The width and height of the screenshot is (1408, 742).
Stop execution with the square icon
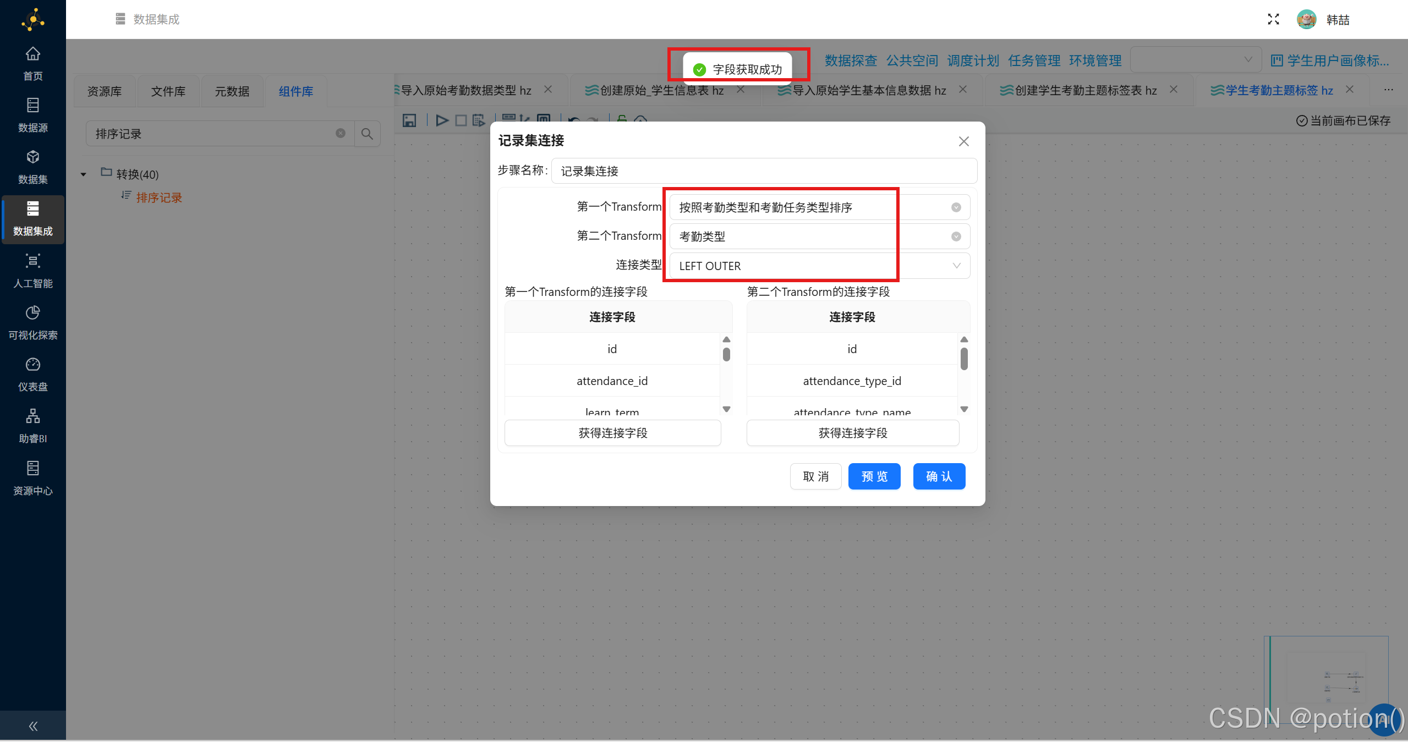(461, 120)
